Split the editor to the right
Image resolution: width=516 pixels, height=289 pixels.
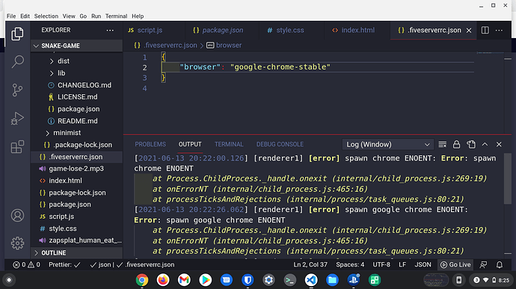[x=485, y=31]
